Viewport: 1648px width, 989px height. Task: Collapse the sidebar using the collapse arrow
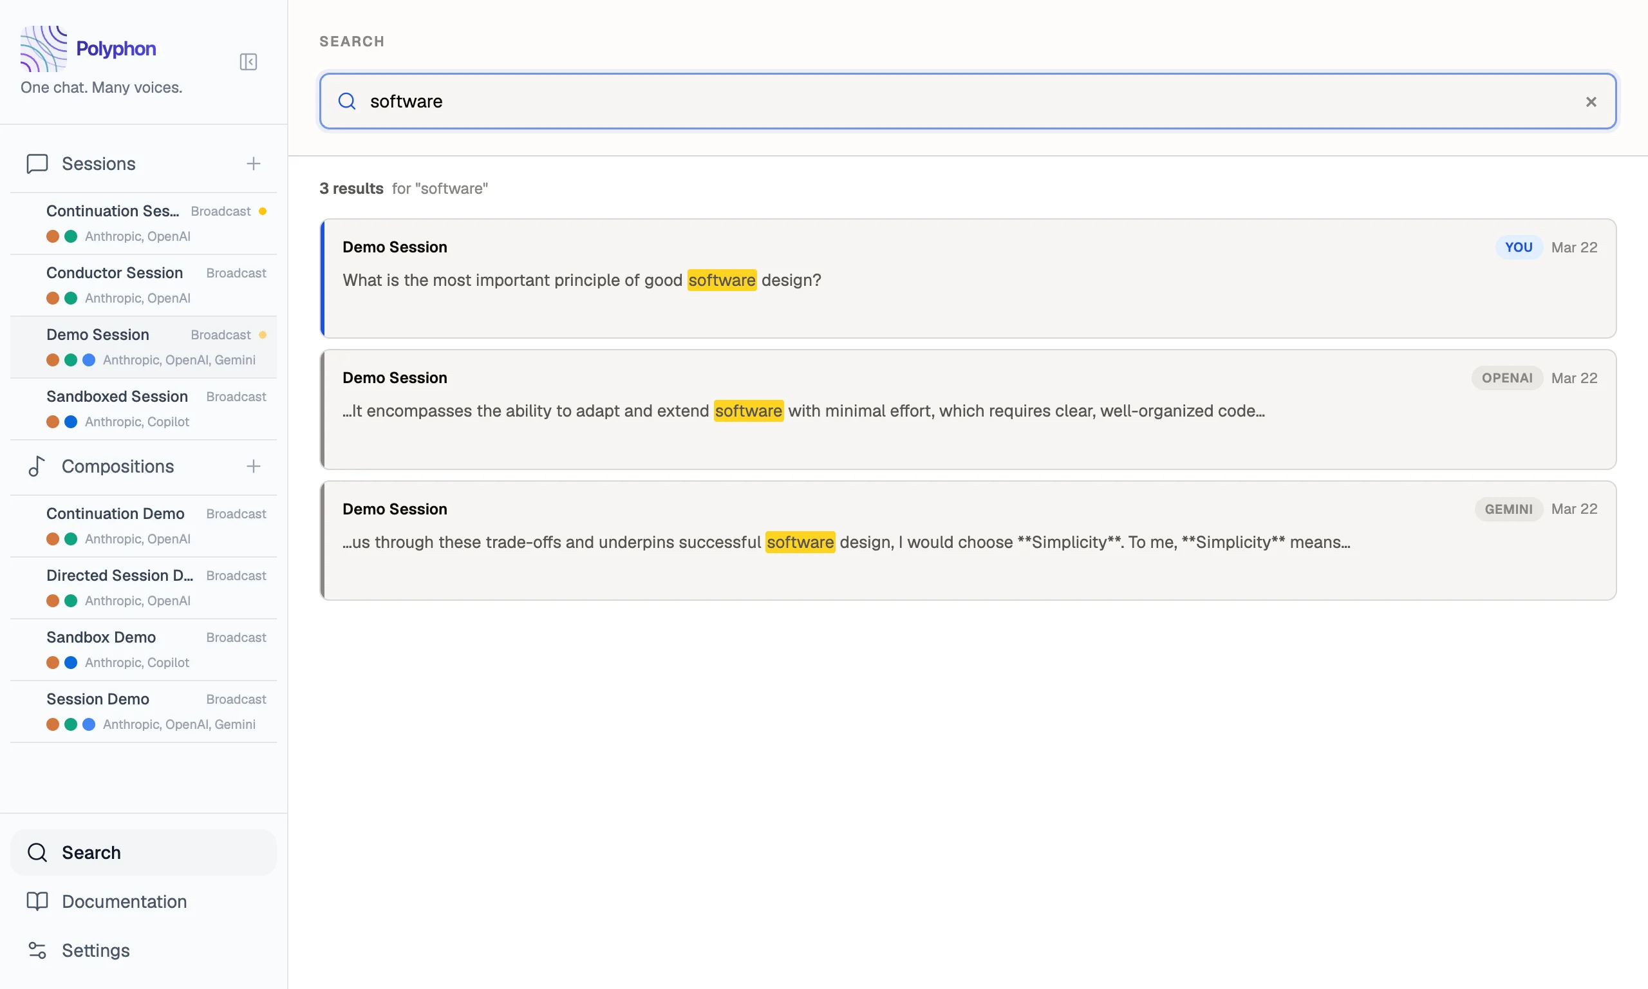(248, 61)
